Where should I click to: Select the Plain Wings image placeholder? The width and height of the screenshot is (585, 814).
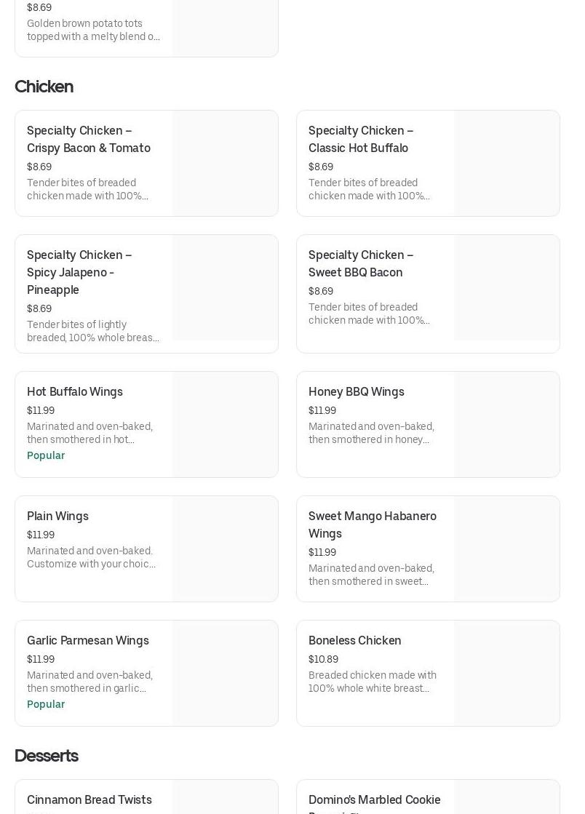click(225, 549)
